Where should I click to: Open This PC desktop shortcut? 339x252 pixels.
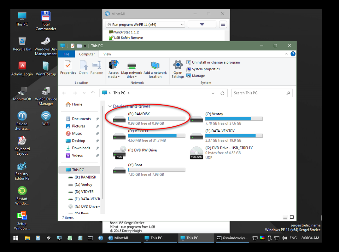[22, 19]
